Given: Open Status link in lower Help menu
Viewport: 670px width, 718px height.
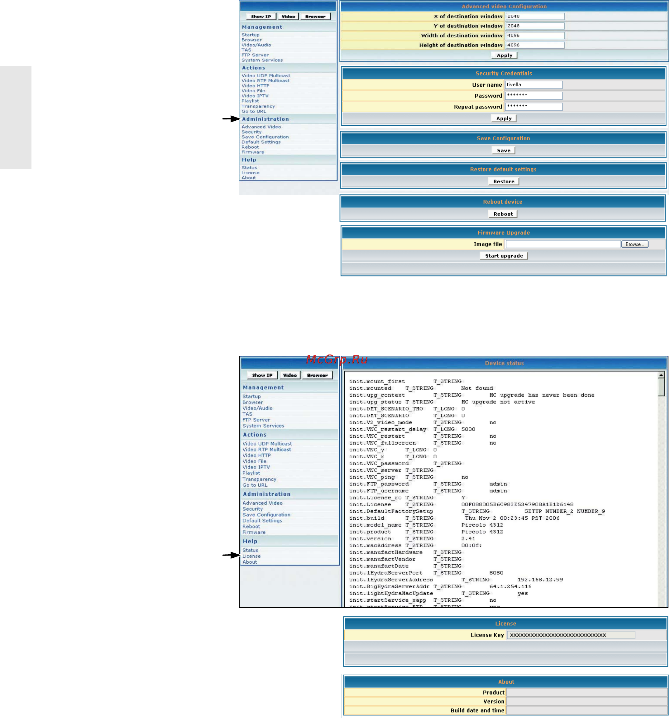Looking at the screenshot, I should pos(250,551).
